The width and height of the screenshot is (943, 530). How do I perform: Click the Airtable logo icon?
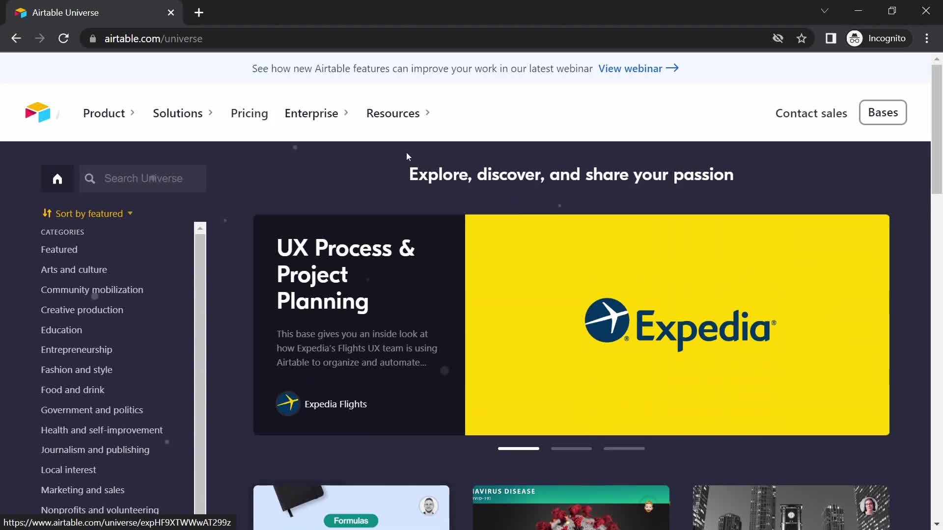pos(37,112)
